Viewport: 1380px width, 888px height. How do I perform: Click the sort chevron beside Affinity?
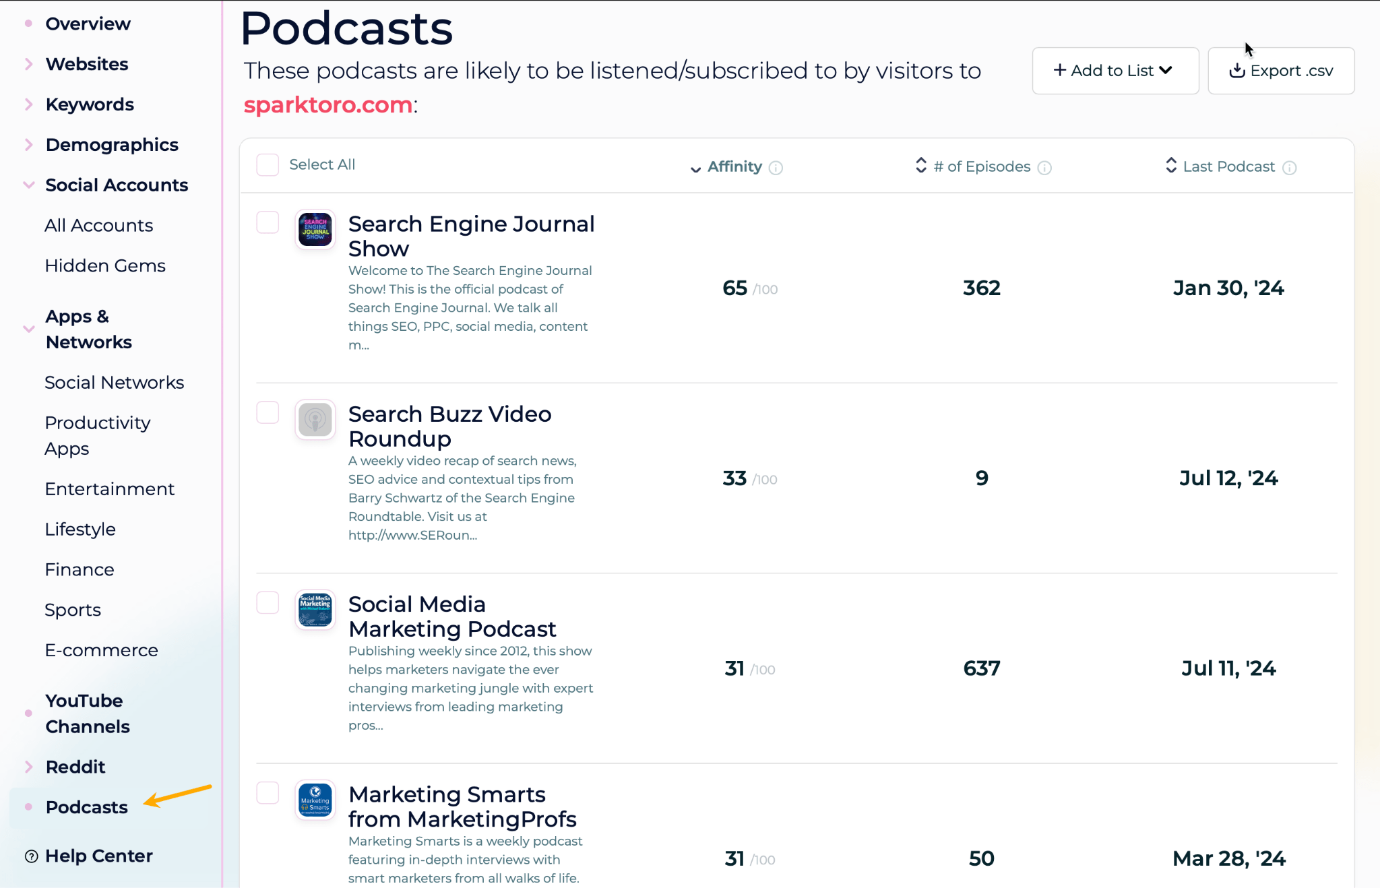pyautogui.click(x=695, y=170)
